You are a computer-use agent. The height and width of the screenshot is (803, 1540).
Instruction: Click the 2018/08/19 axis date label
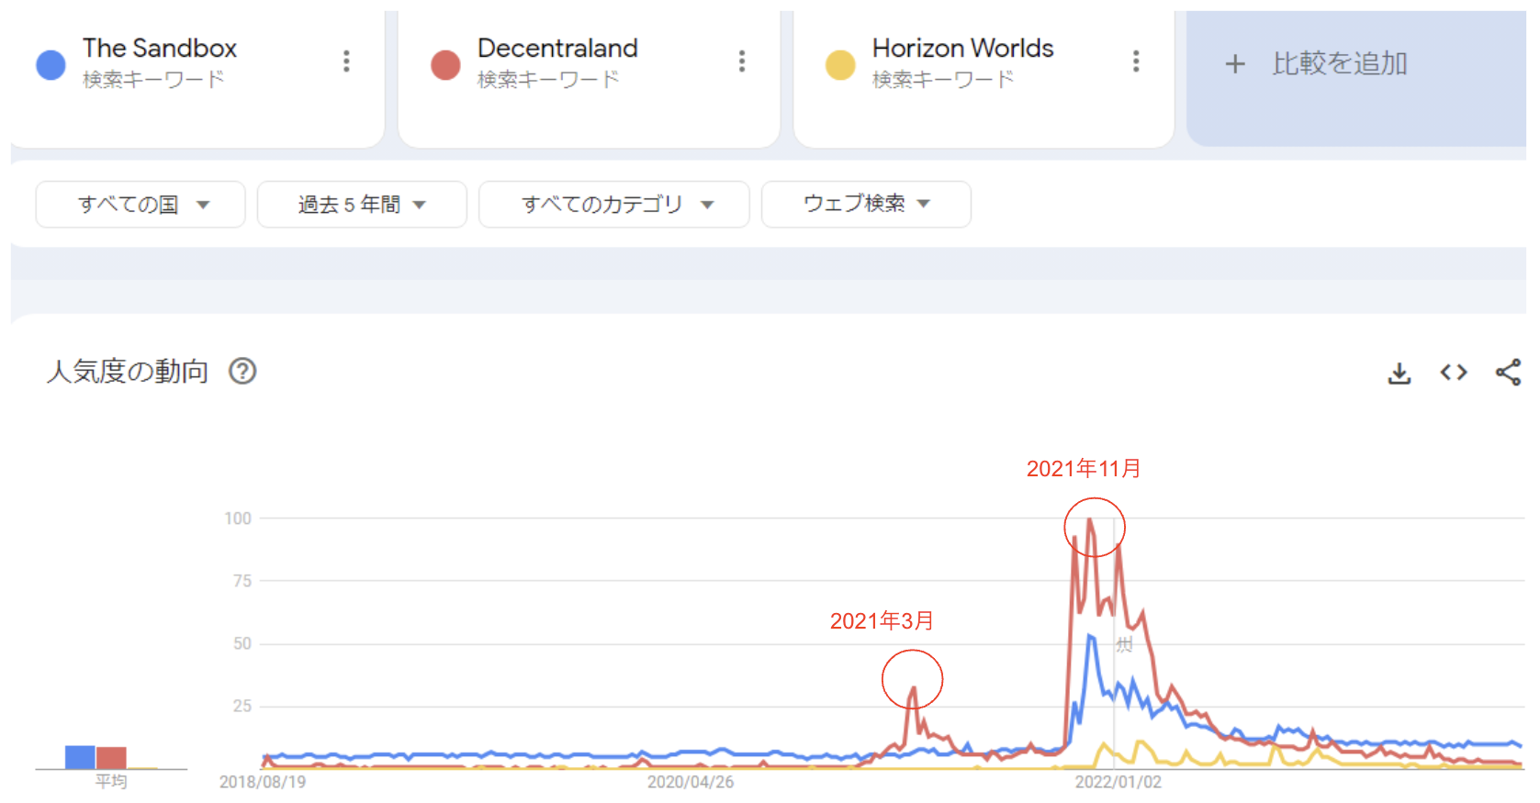tap(263, 782)
